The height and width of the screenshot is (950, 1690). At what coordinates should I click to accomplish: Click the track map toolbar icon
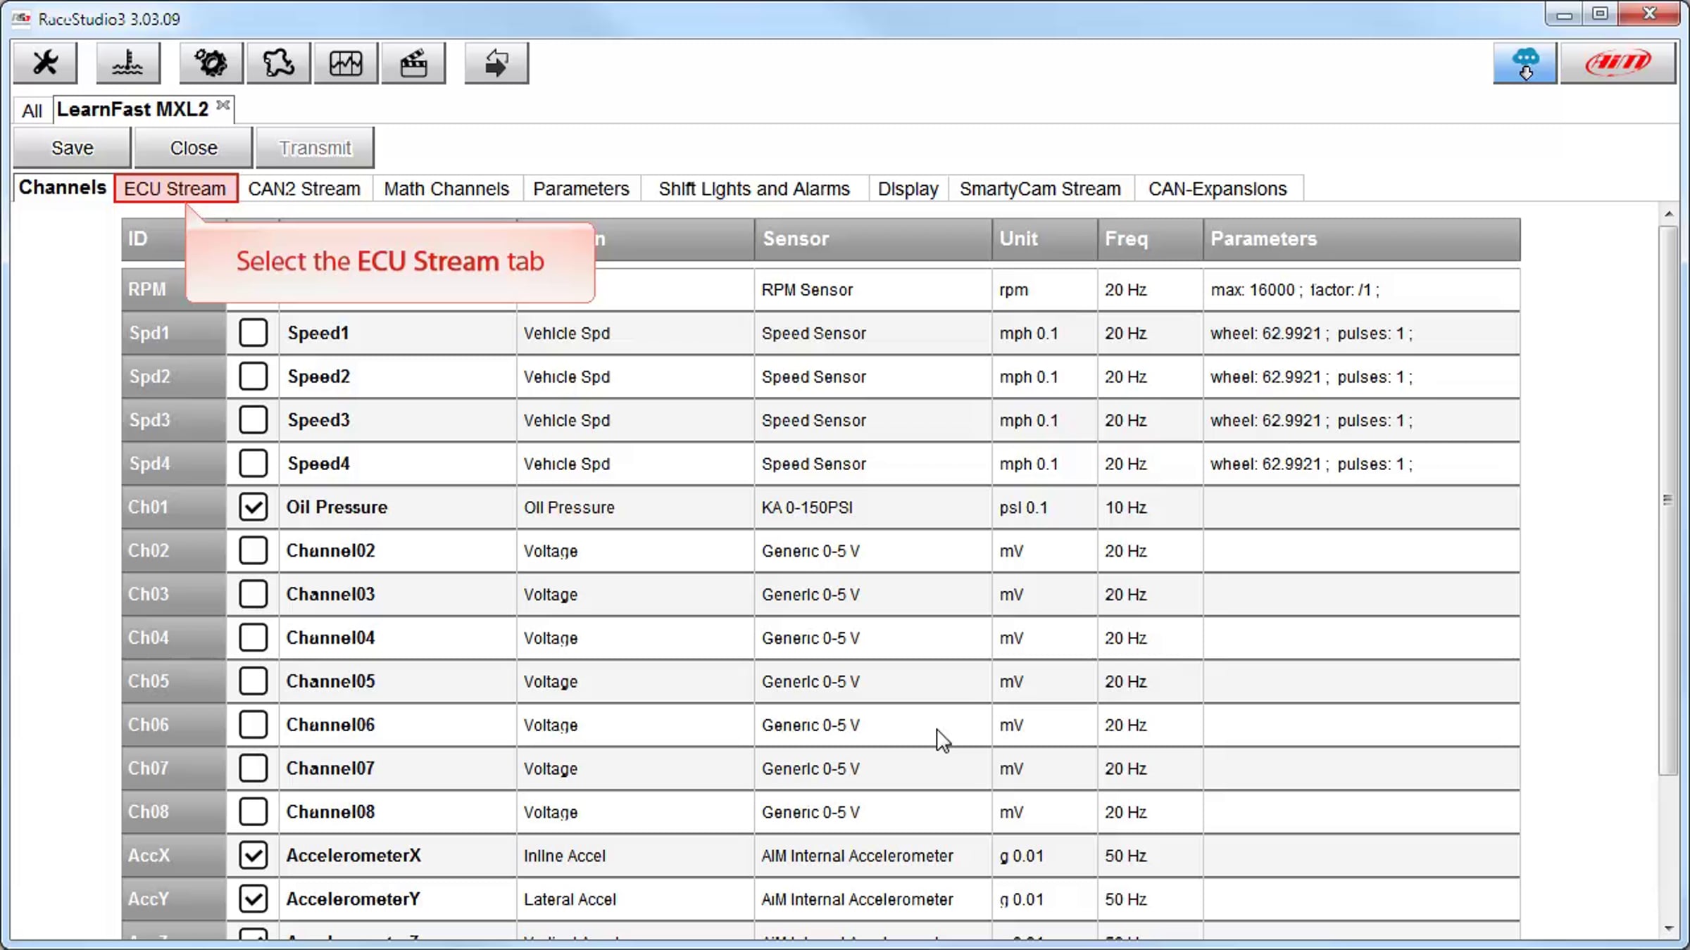279,63
